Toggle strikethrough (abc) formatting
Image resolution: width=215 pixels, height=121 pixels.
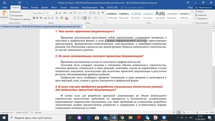pos(46,18)
